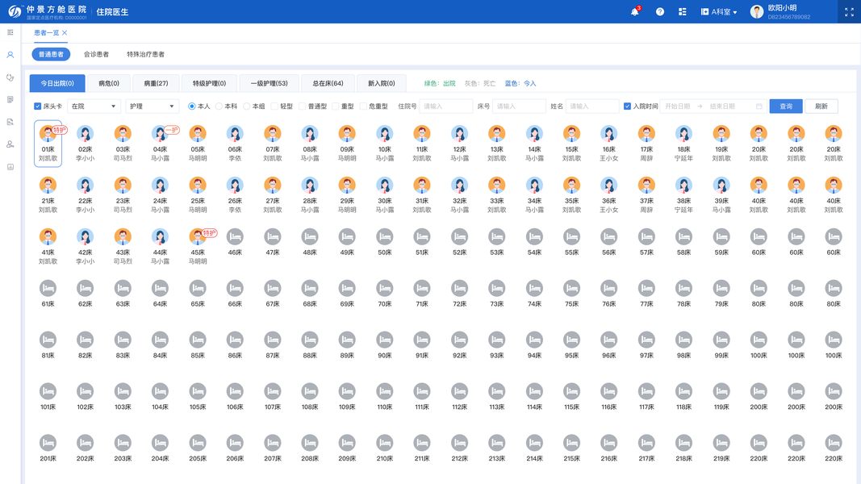Open the 护理 dropdown
The image size is (861, 484).
[152, 106]
